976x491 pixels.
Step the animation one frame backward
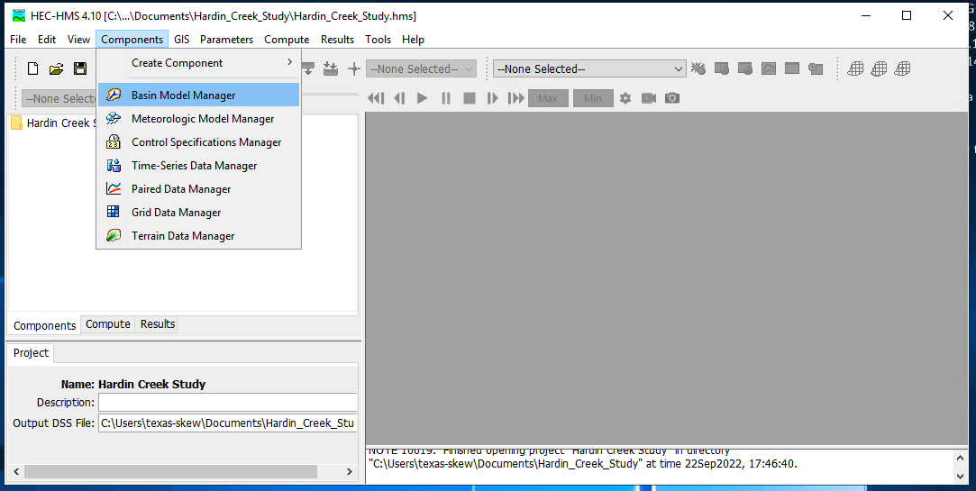click(399, 98)
